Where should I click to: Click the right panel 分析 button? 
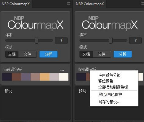123,54
